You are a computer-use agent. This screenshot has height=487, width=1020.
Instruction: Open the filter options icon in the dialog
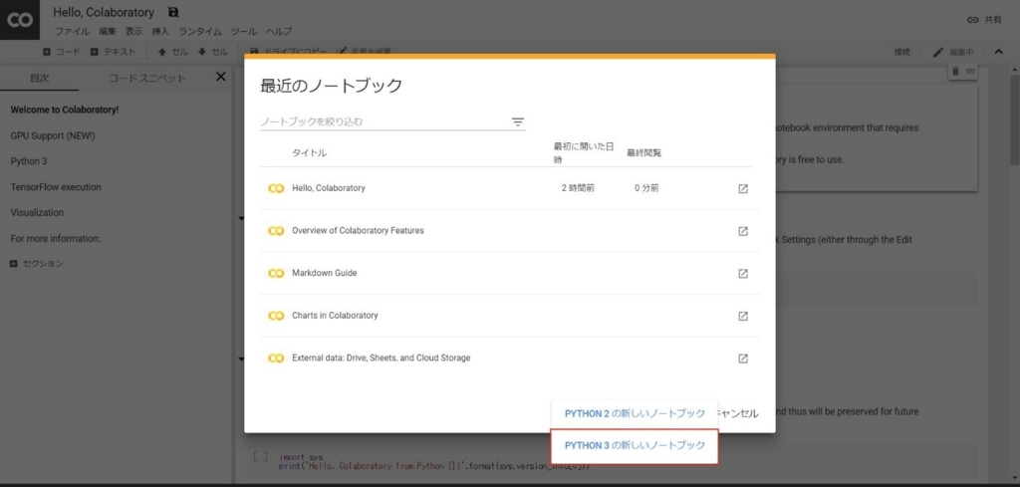pos(517,122)
